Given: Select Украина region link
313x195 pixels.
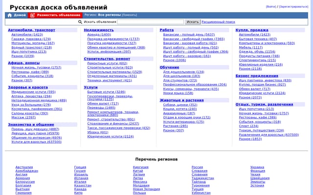Looking at the screenshot, I should click(257, 167).
